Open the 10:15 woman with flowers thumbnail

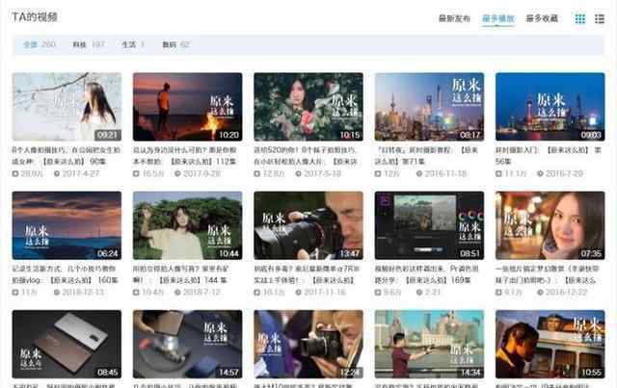(308, 107)
